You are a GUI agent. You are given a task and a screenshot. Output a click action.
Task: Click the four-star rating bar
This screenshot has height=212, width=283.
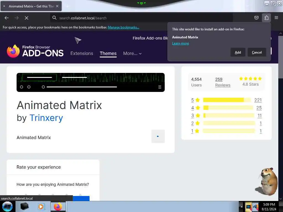228,108
